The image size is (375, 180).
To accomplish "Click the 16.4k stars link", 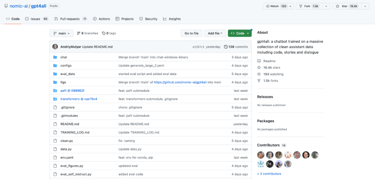I will pos(272,67).
